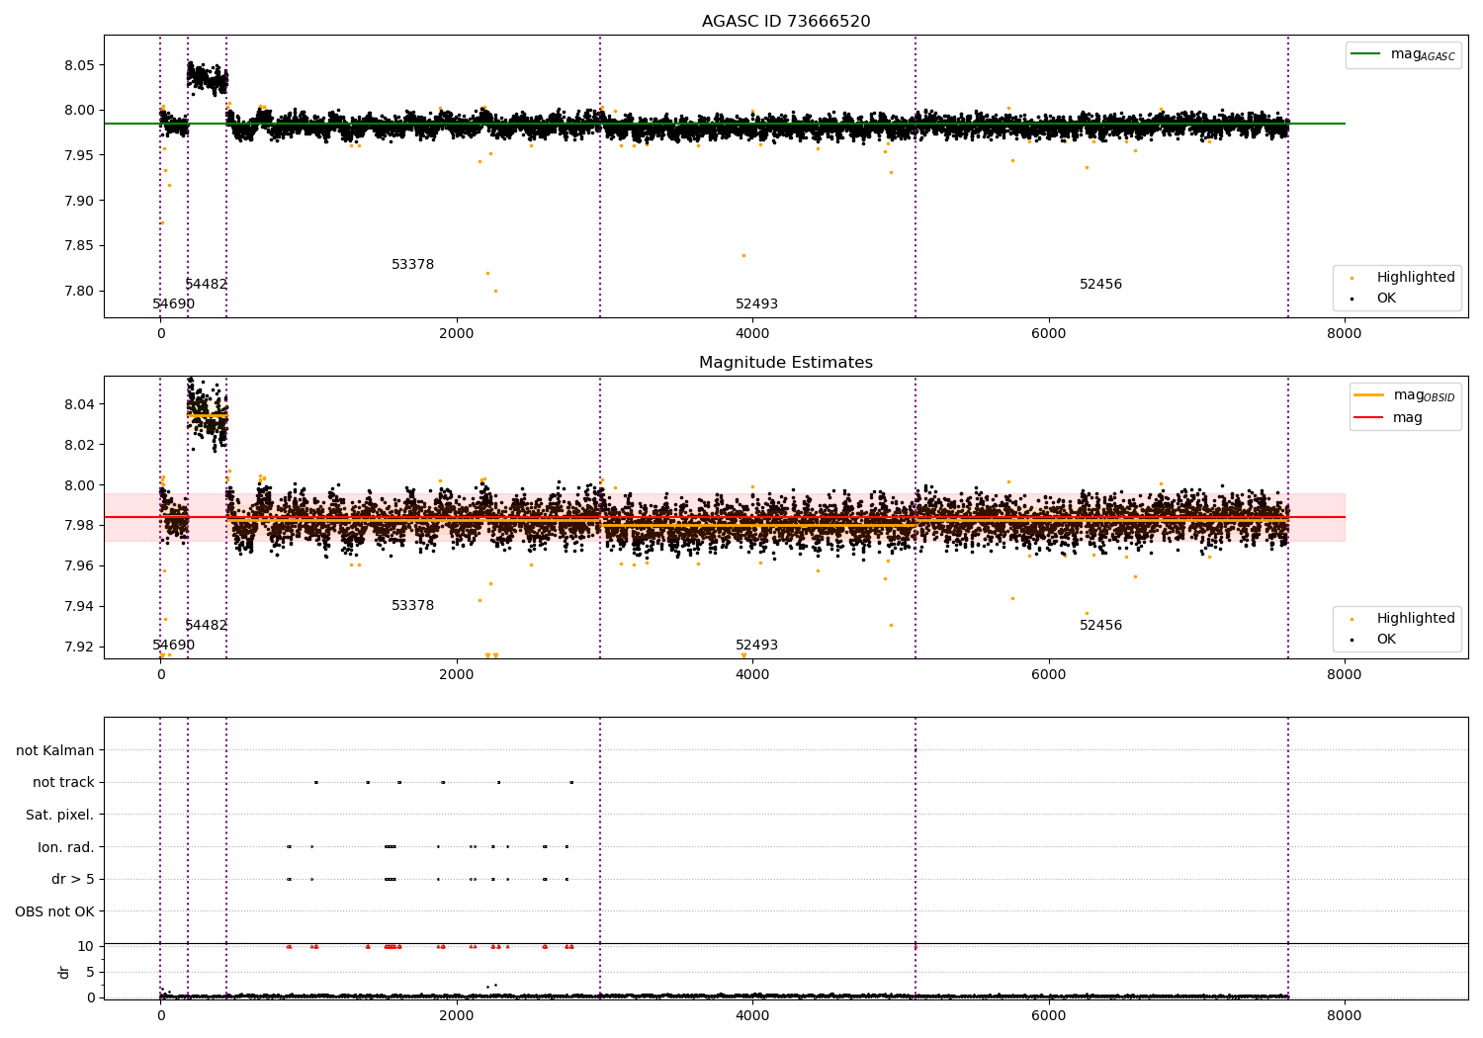This screenshot has width=1483, height=1038.
Task: Click the 'Ion. rad.' row label
Action: pos(66,848)
